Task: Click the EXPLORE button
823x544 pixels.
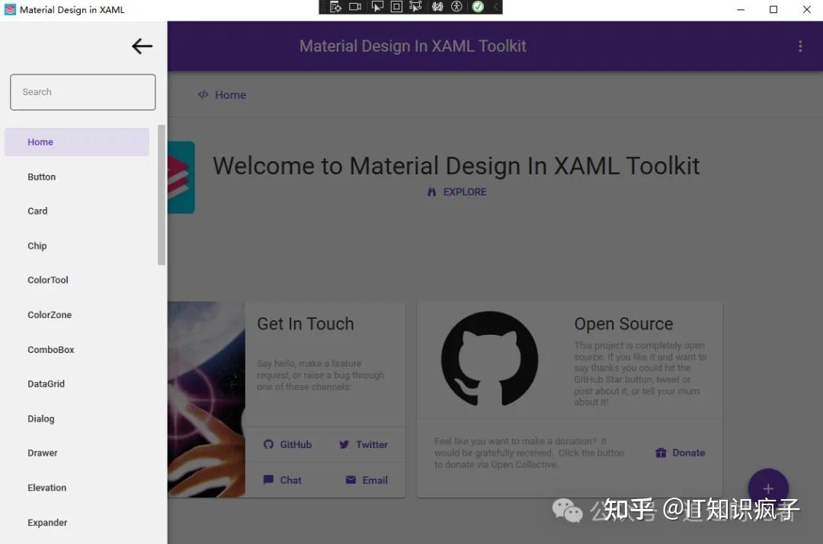Action: coord(456,192)
